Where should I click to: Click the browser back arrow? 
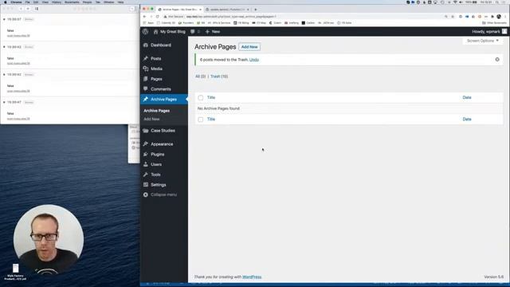(x=145, y=16)
